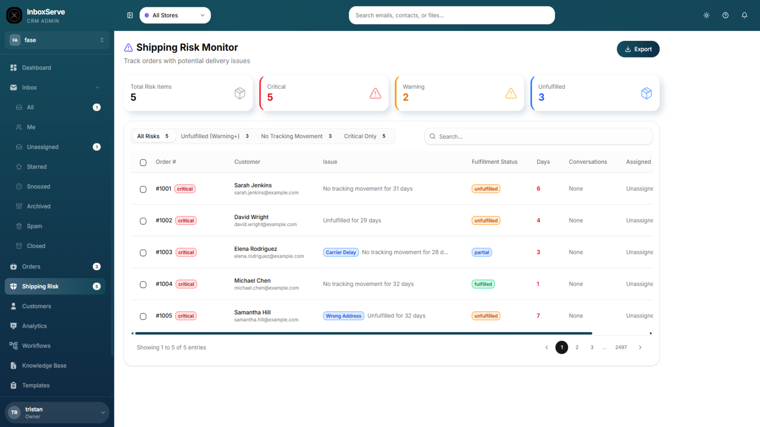Click the Starred star icon
The image size is (760, 427).
(19, 167)
